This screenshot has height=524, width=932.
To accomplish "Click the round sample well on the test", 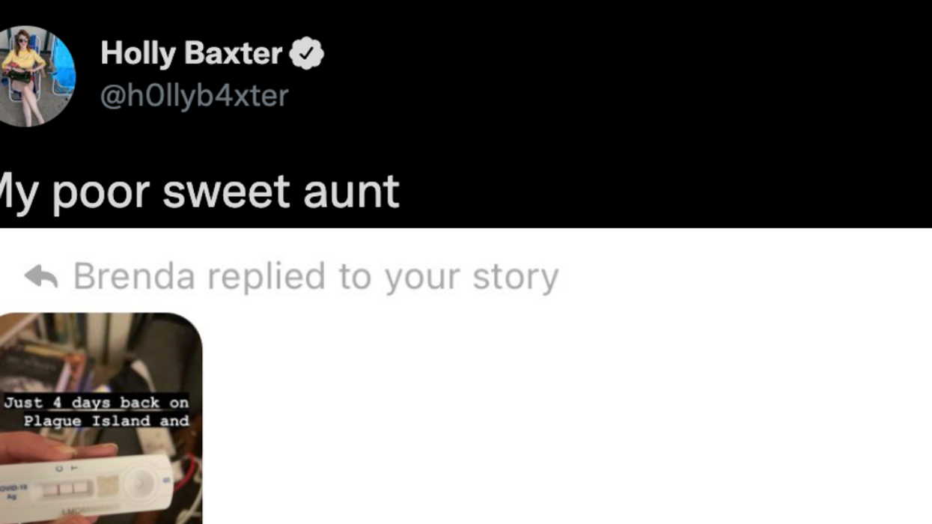I will pyautogui.click(x=137, y=484).
